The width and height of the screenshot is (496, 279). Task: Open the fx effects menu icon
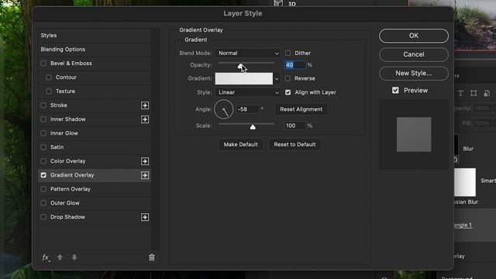pyautogui.click(x=46, y=257)
